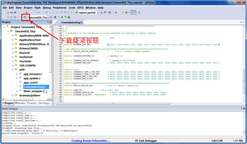Click the report_period search input field

[x=88, y=12]
